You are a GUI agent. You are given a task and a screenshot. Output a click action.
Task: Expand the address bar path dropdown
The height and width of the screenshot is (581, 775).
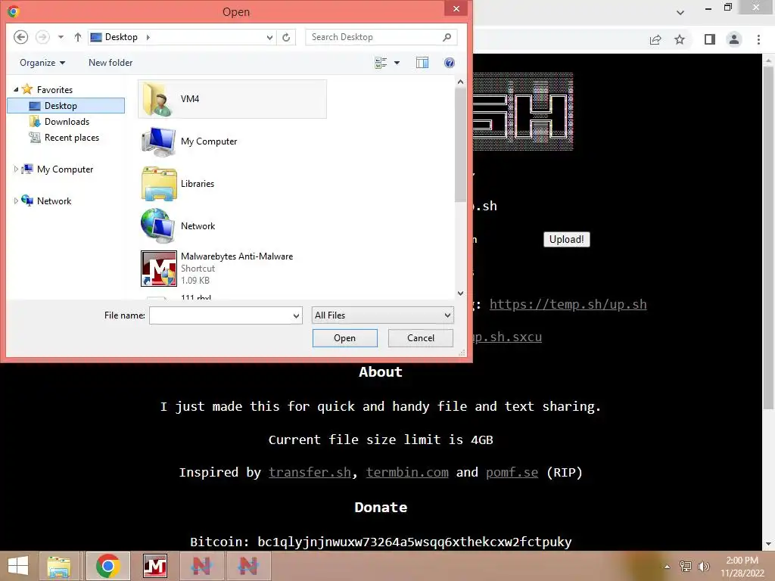tap(269, 37)
